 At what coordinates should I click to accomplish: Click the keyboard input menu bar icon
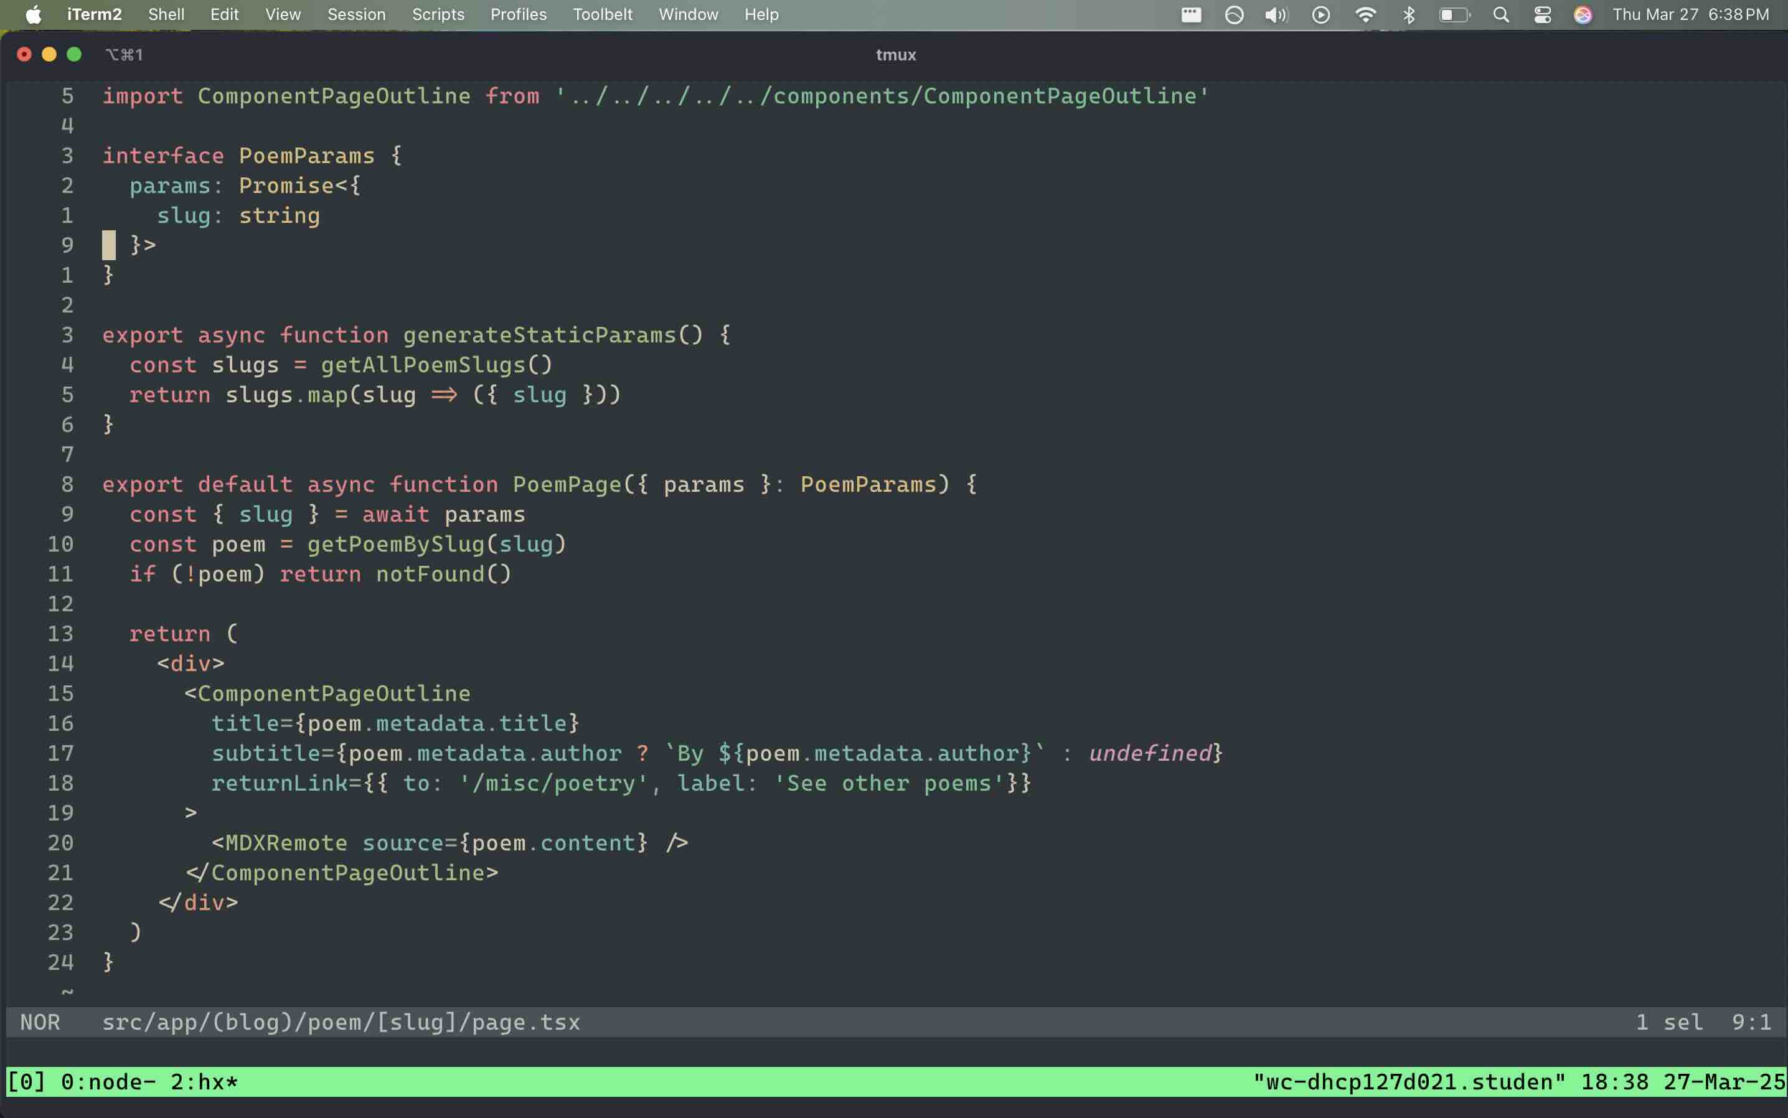(1191, 15)
